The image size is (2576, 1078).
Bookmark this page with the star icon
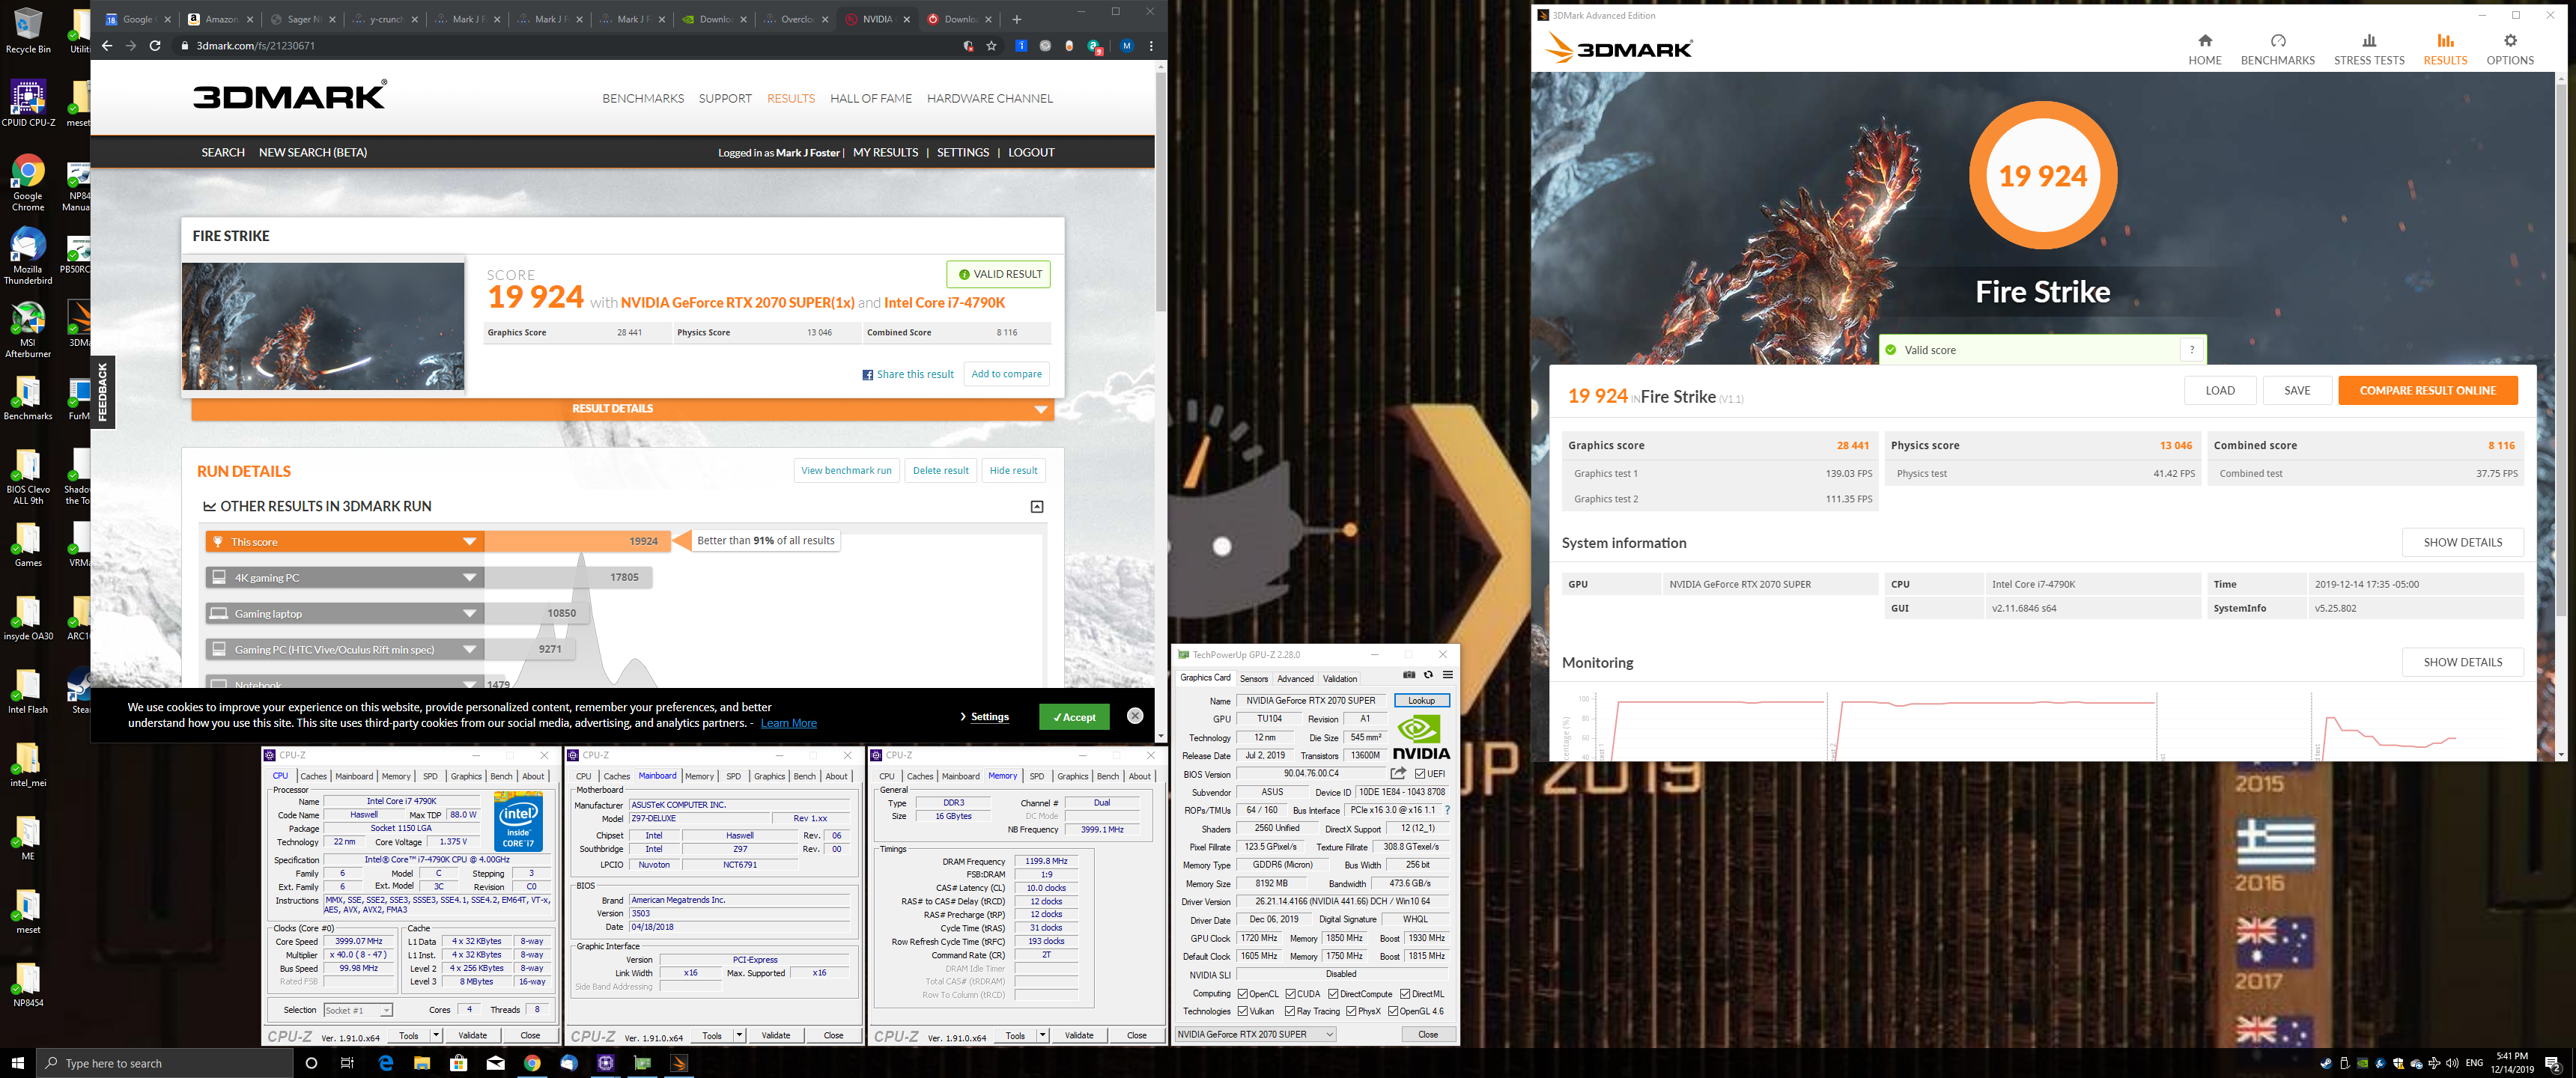tap(991, 46)
